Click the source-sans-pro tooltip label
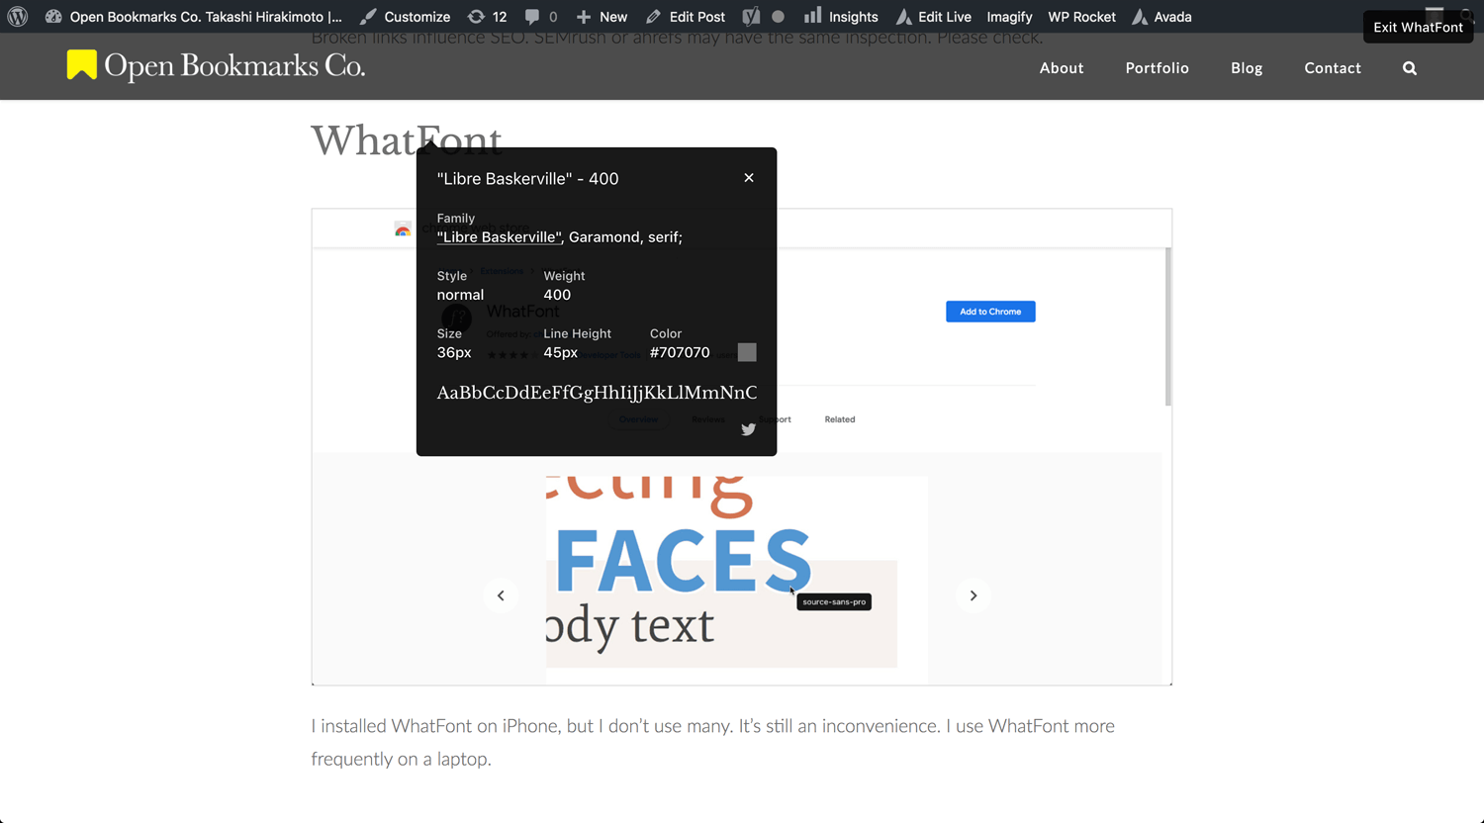Viewport: 1484px width, 823px height. click(834, 601)
